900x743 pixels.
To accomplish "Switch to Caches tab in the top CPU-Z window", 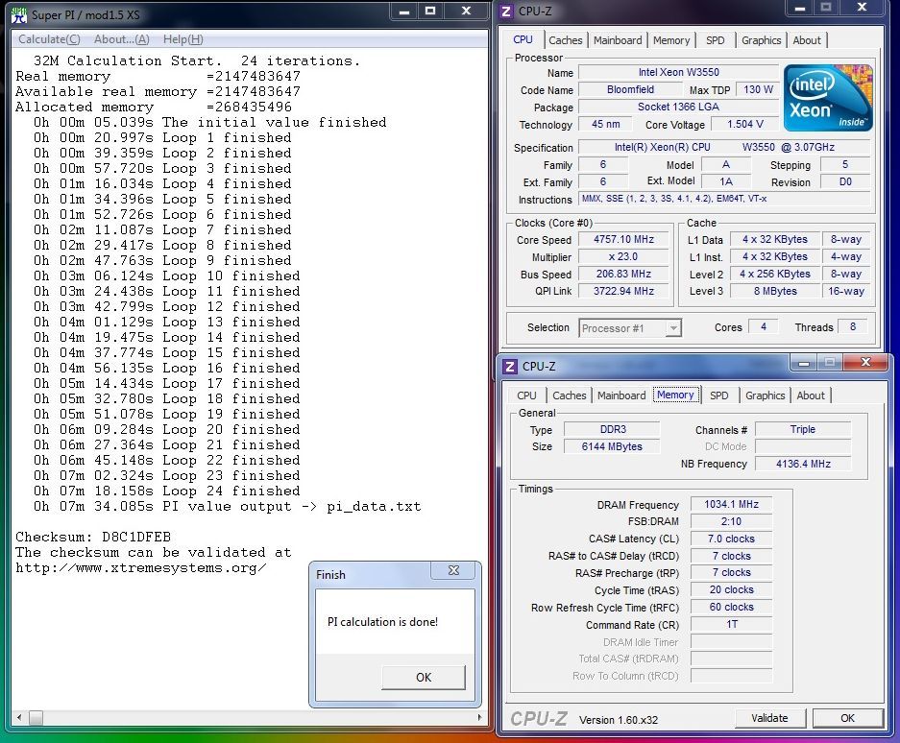I will click(x=566, y=40).
